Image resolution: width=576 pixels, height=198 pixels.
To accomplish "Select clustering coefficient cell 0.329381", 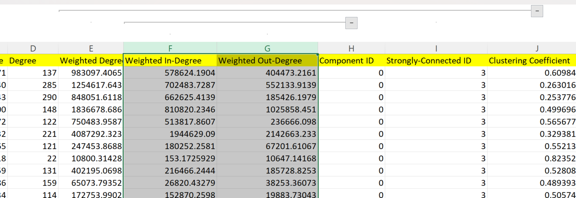I will click(x=532, y=134).
